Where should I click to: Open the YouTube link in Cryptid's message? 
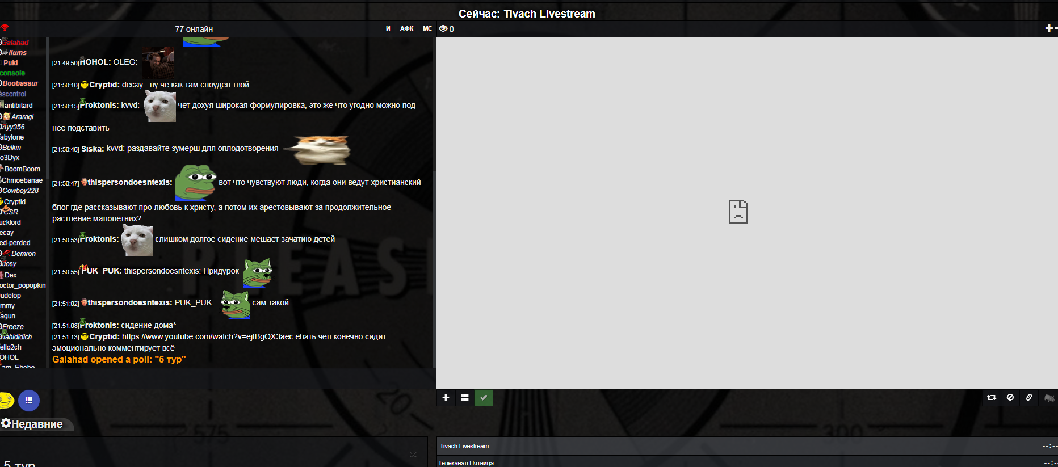coord(207,336)
